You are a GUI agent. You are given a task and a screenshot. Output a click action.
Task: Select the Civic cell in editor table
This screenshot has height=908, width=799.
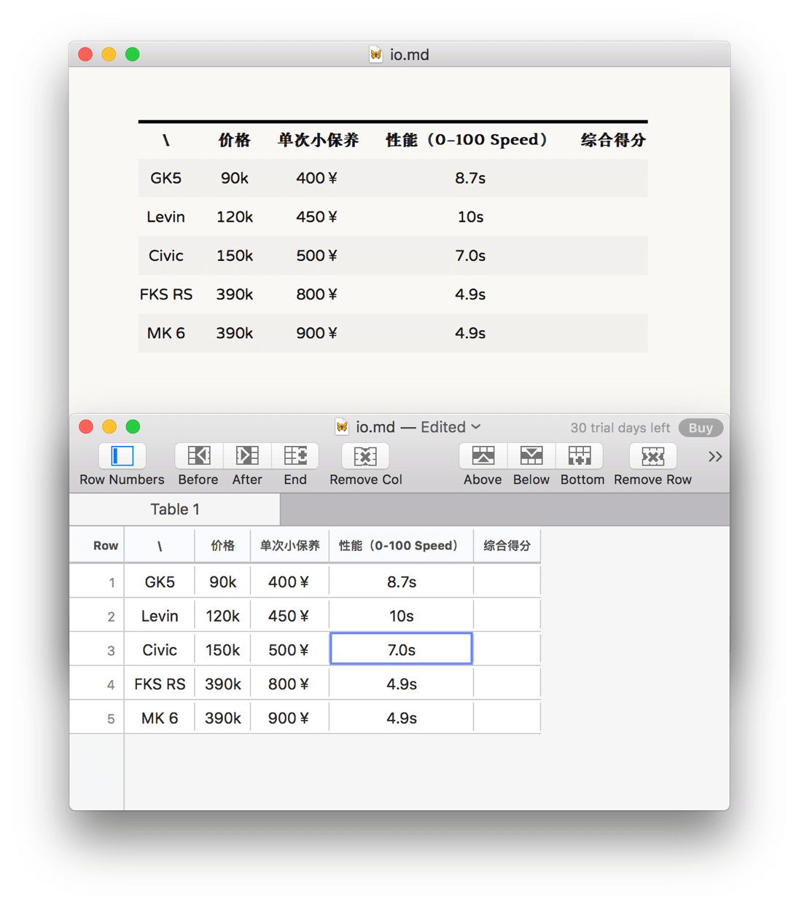[160, 649]
